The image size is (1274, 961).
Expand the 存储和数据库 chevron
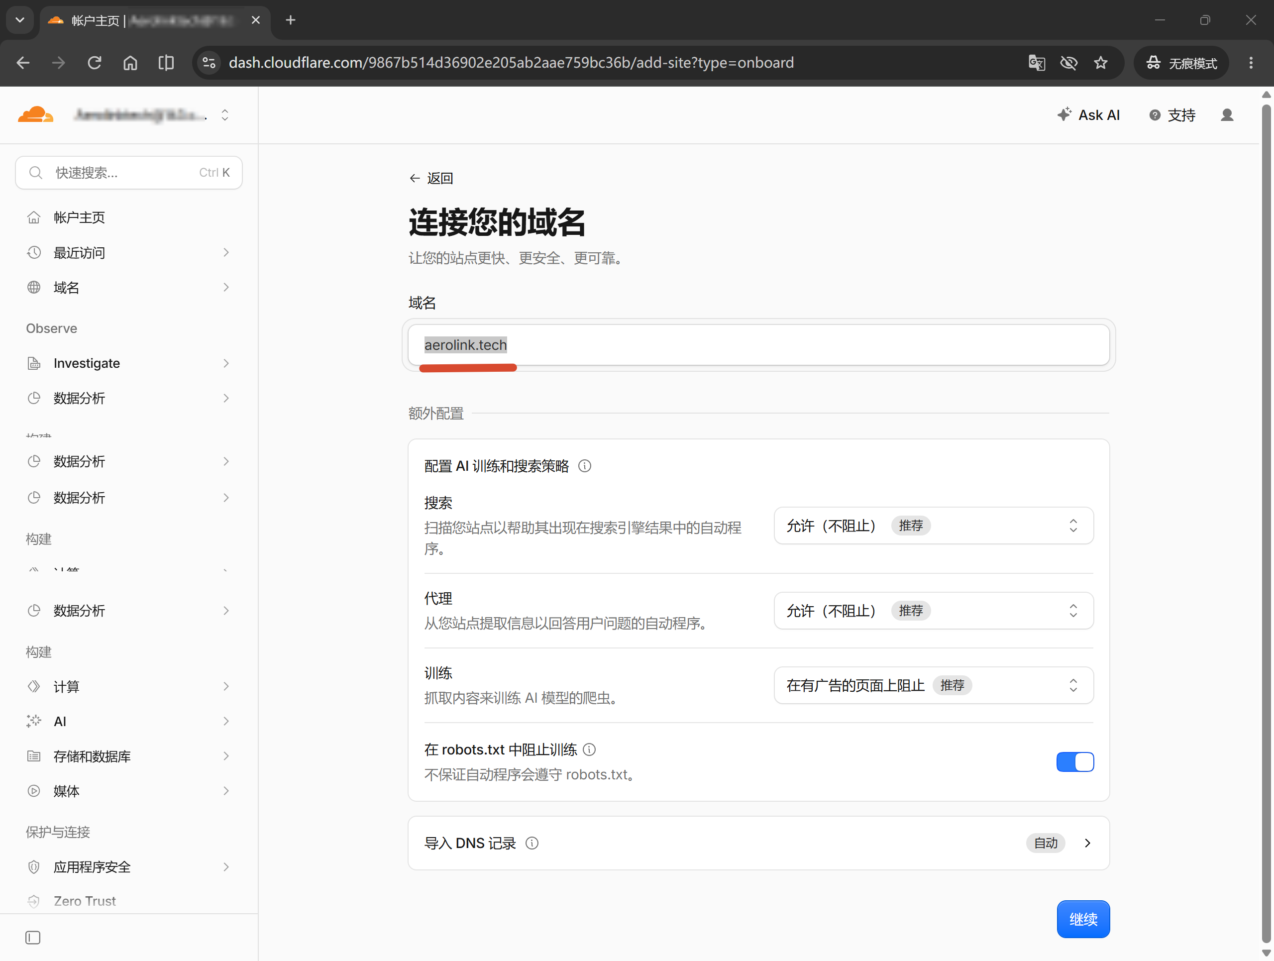pyautogui.click(x=226, y=756)
